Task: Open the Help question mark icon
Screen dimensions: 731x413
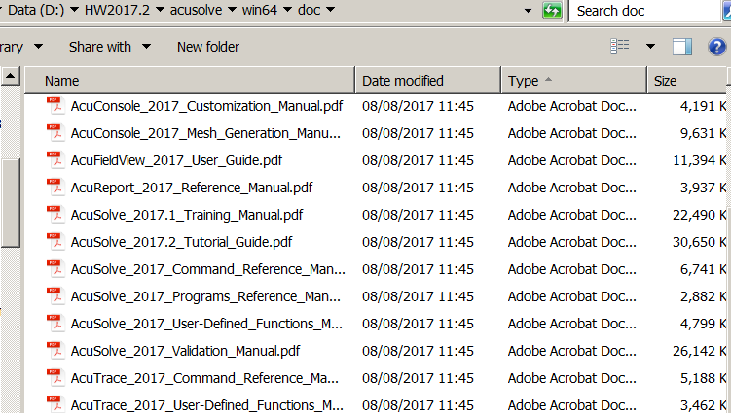Action: [x=716, y=47]
